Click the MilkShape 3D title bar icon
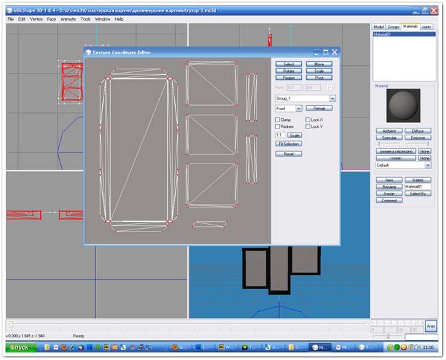Image resolution: width=446 pixels, height=360 pixels. click(x=8, y=11)
